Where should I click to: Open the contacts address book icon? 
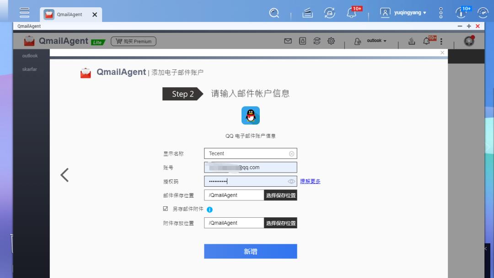(302, 41)
